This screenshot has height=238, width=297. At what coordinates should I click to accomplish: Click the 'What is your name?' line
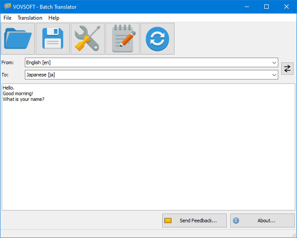[x=24, y=99]
